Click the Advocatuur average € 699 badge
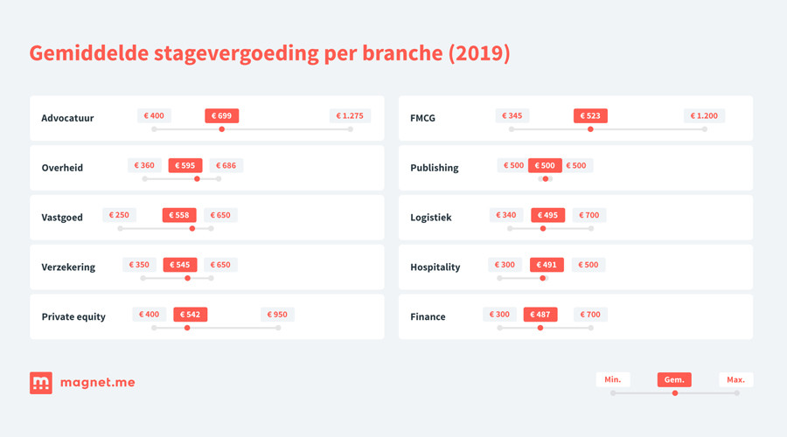 (x=221, y=115)
